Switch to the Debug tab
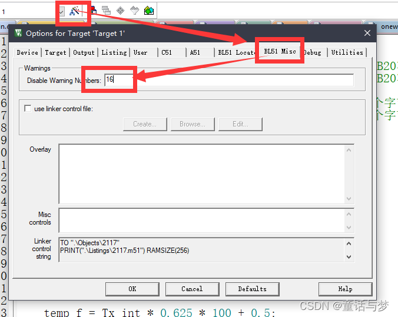 pyautogui.click(x=313, y=52)
